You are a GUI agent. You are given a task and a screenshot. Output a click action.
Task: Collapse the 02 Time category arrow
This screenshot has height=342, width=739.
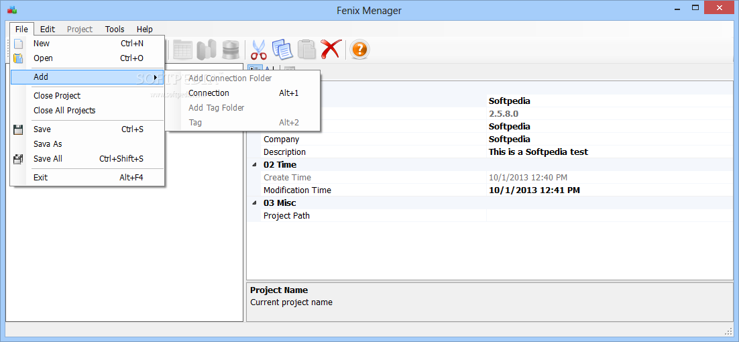[255, 165]
